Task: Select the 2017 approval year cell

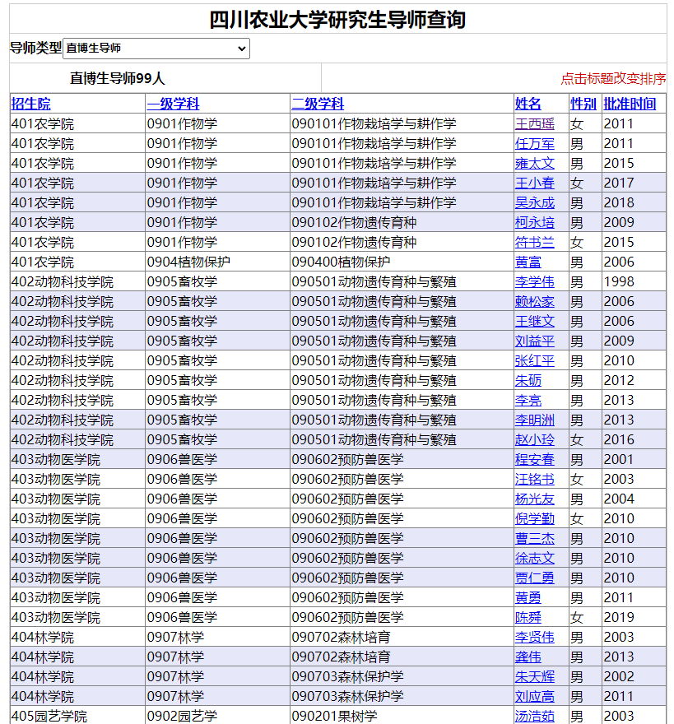Action: (634, 183)
